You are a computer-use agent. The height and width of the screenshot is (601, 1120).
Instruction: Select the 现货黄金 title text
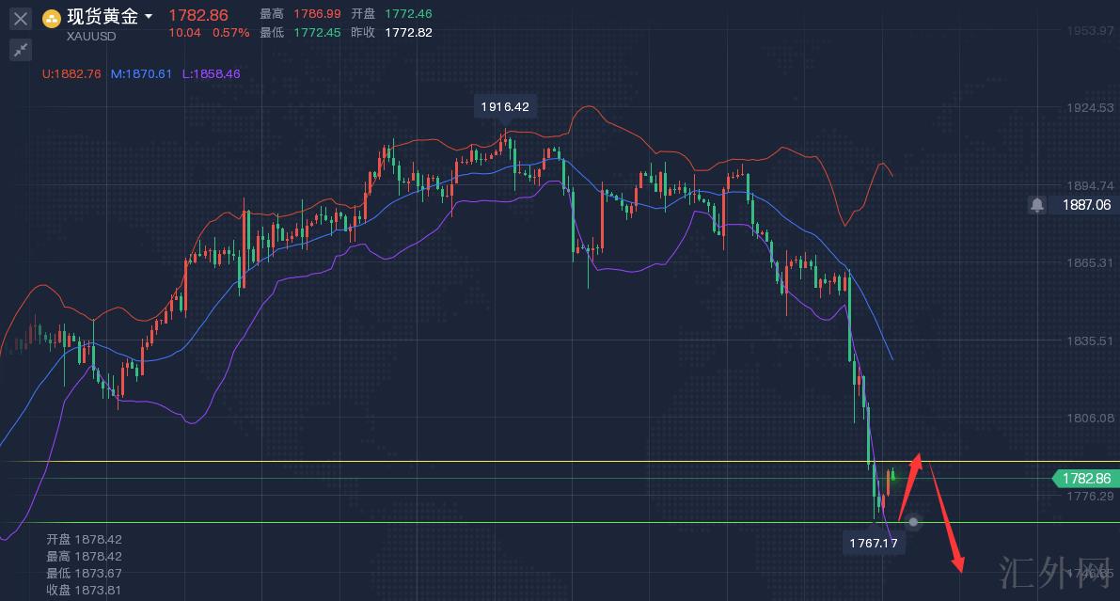103,17
